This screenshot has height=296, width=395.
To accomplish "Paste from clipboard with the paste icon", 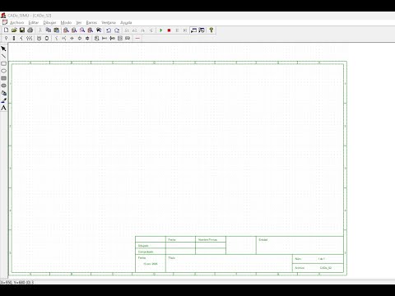I will click(x=57, y=30).
